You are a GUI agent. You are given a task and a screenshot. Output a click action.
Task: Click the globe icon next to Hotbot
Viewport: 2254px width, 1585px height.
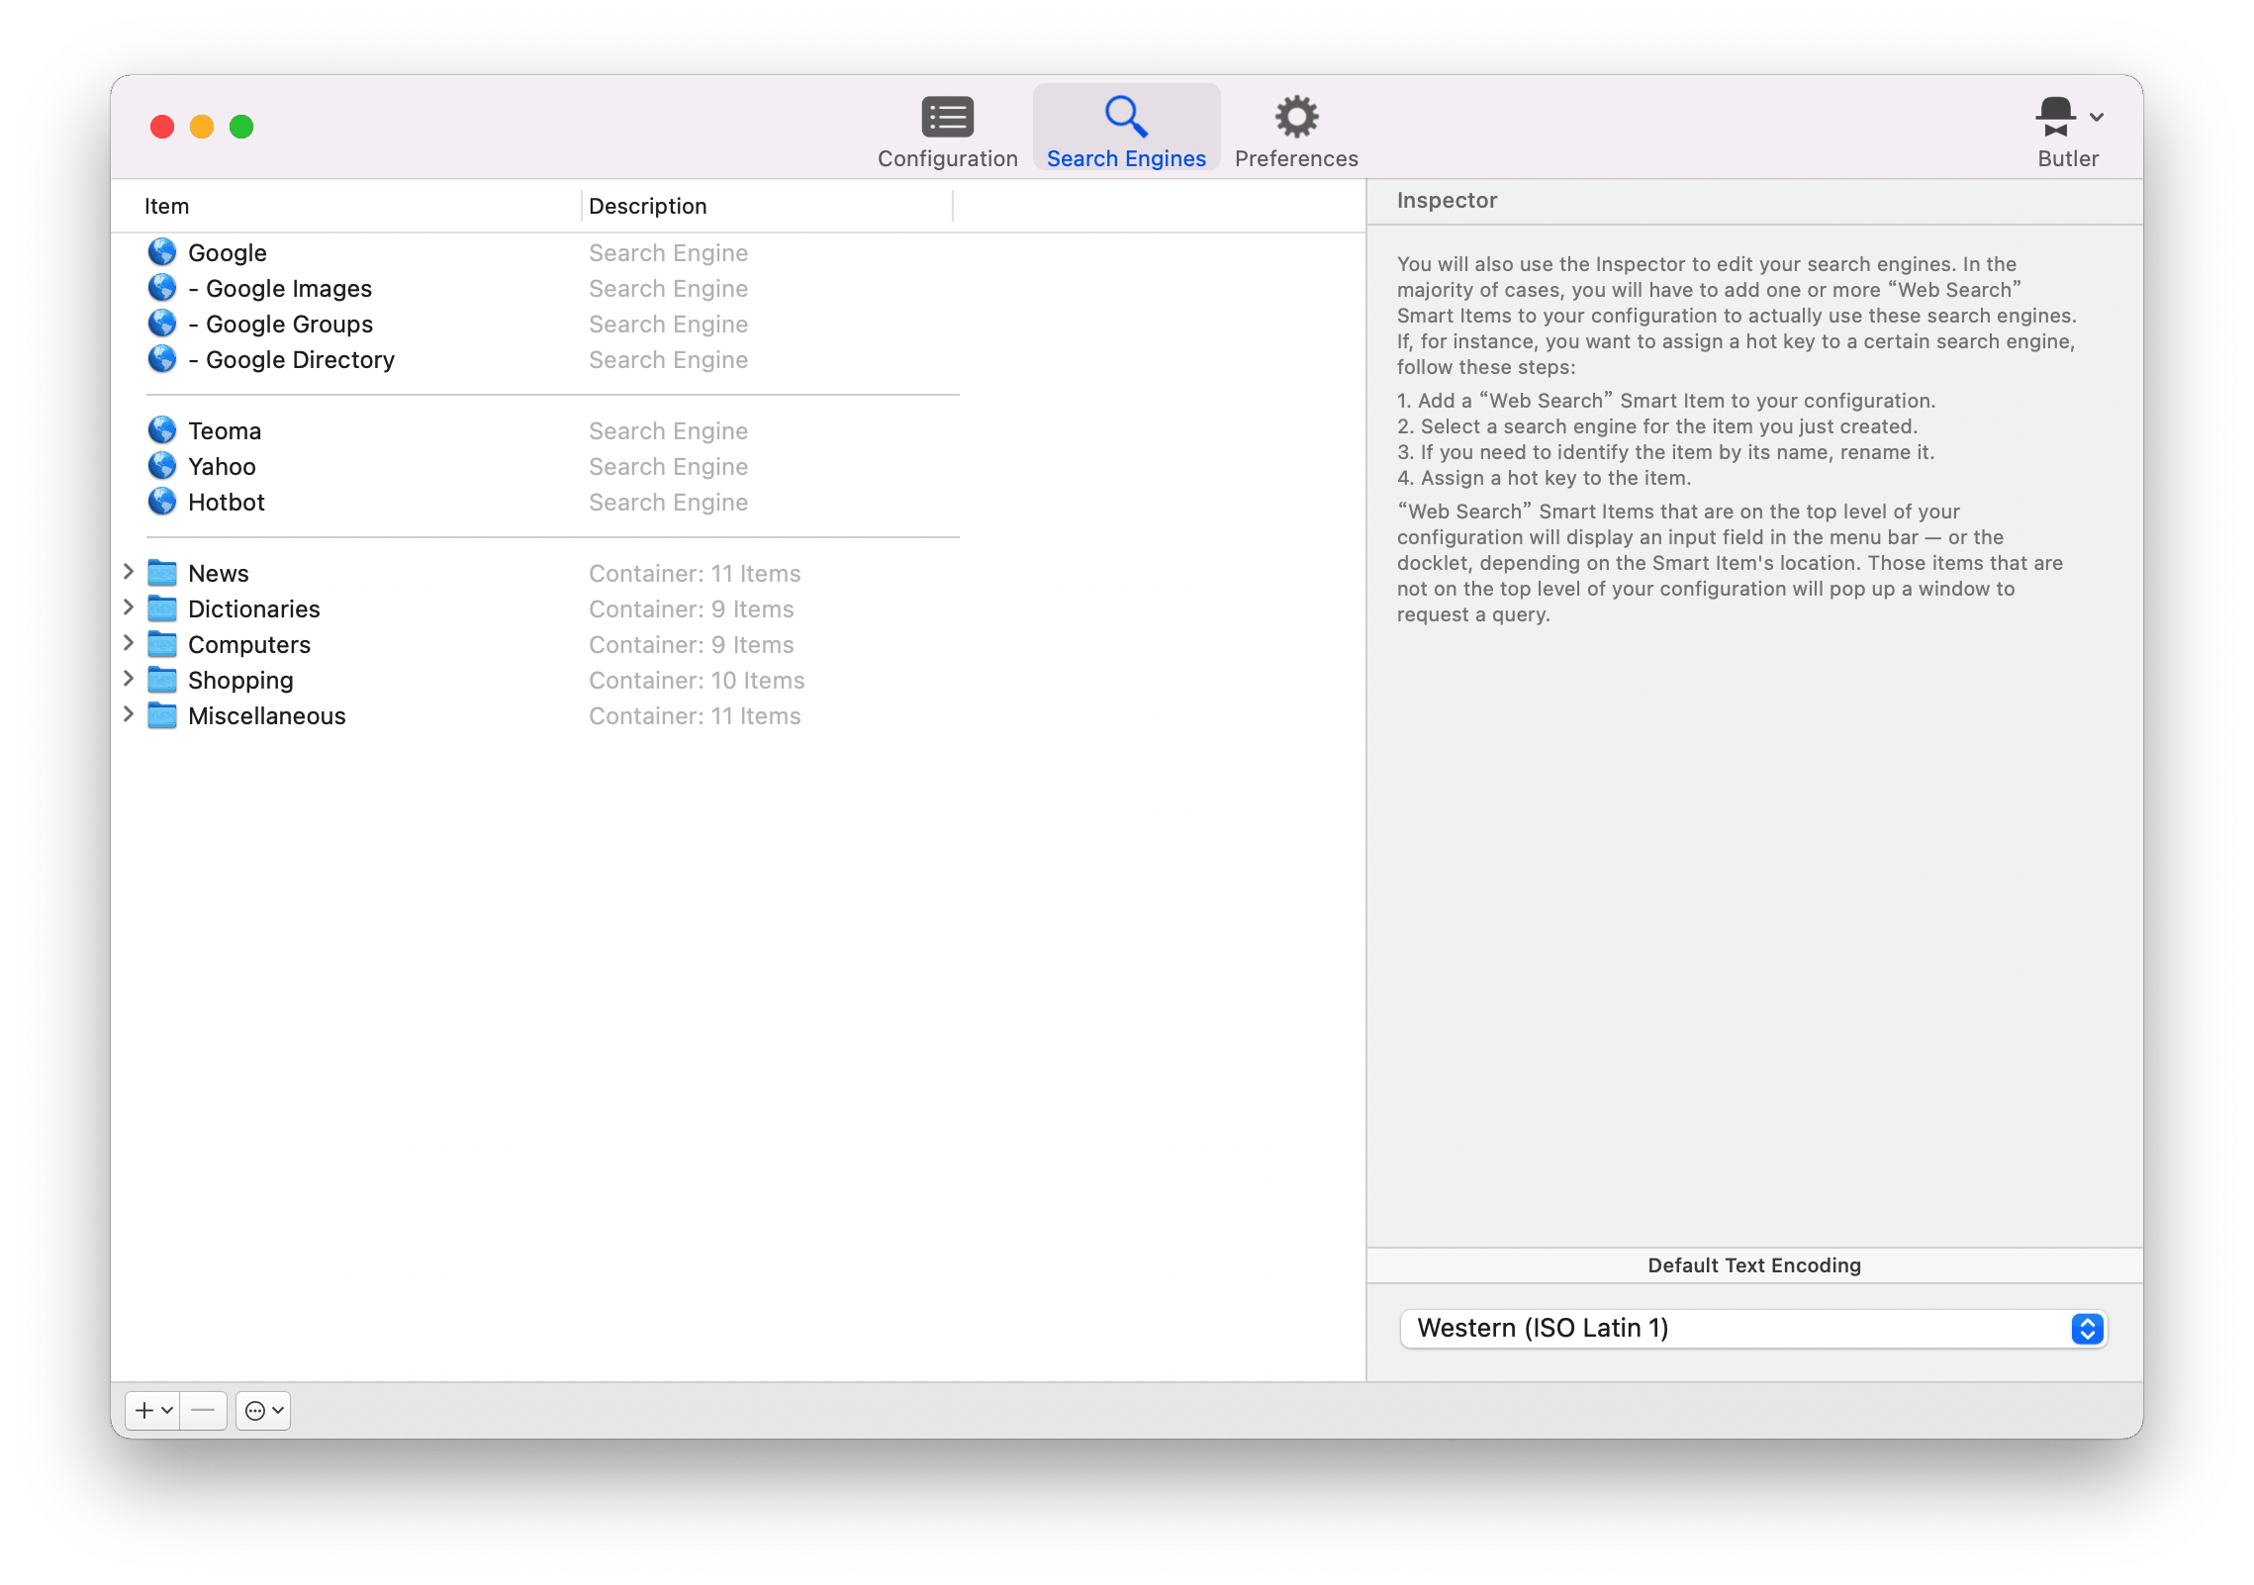click(x=162, y=502)
